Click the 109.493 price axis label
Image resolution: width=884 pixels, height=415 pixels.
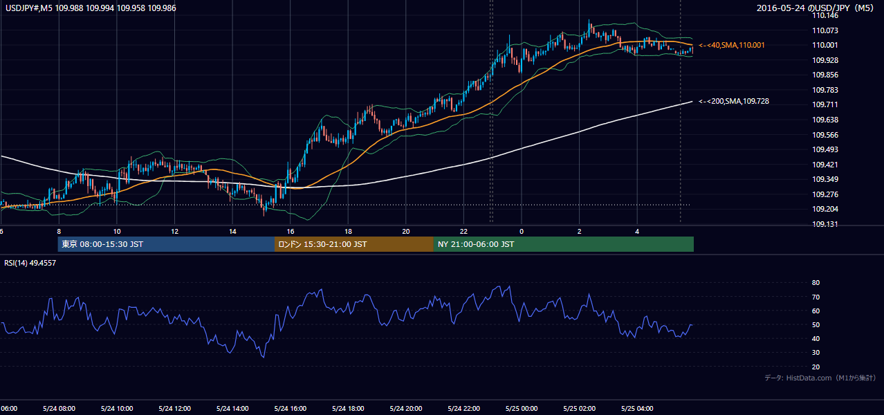pos(826,149)
